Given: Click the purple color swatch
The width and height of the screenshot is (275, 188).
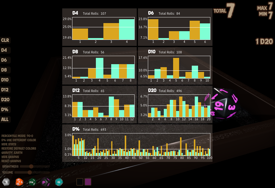Looking at the screenshot, I should point(88,182).
